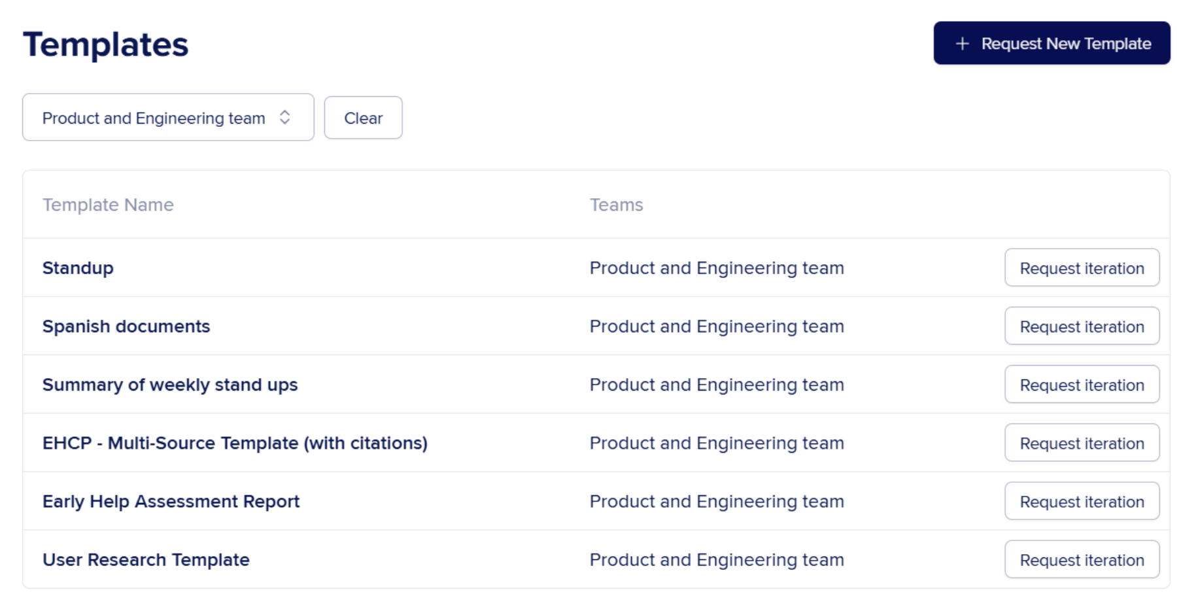Open the User Research Template row

(x=146, y=560)
